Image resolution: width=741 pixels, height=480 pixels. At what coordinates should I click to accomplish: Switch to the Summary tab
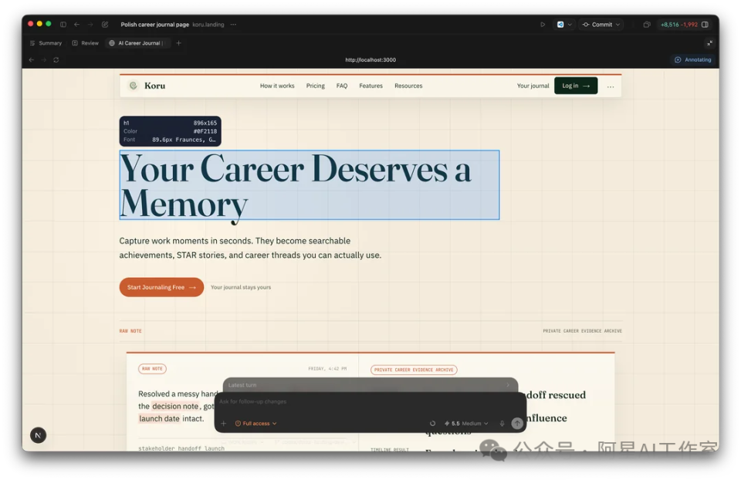(46, 43)
